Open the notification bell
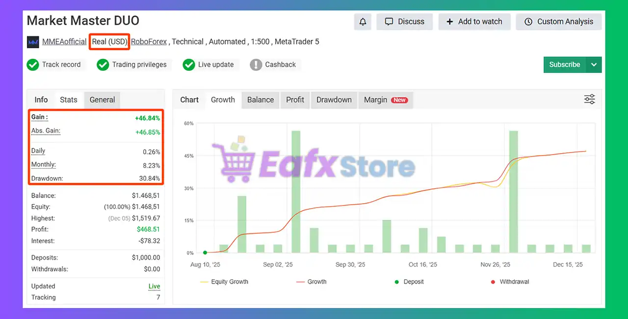Screen dimensions: 628x319 (x=363, y=22)
